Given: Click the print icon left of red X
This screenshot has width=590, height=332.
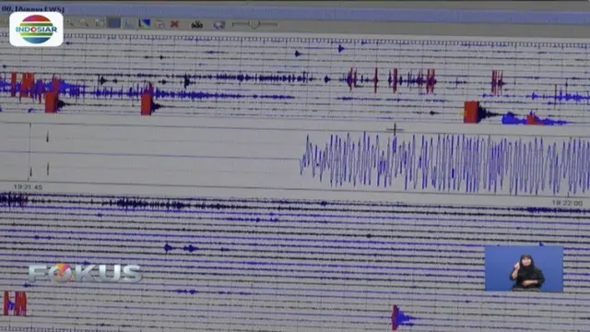Looking at the screenshot, I should click(159, 24).
